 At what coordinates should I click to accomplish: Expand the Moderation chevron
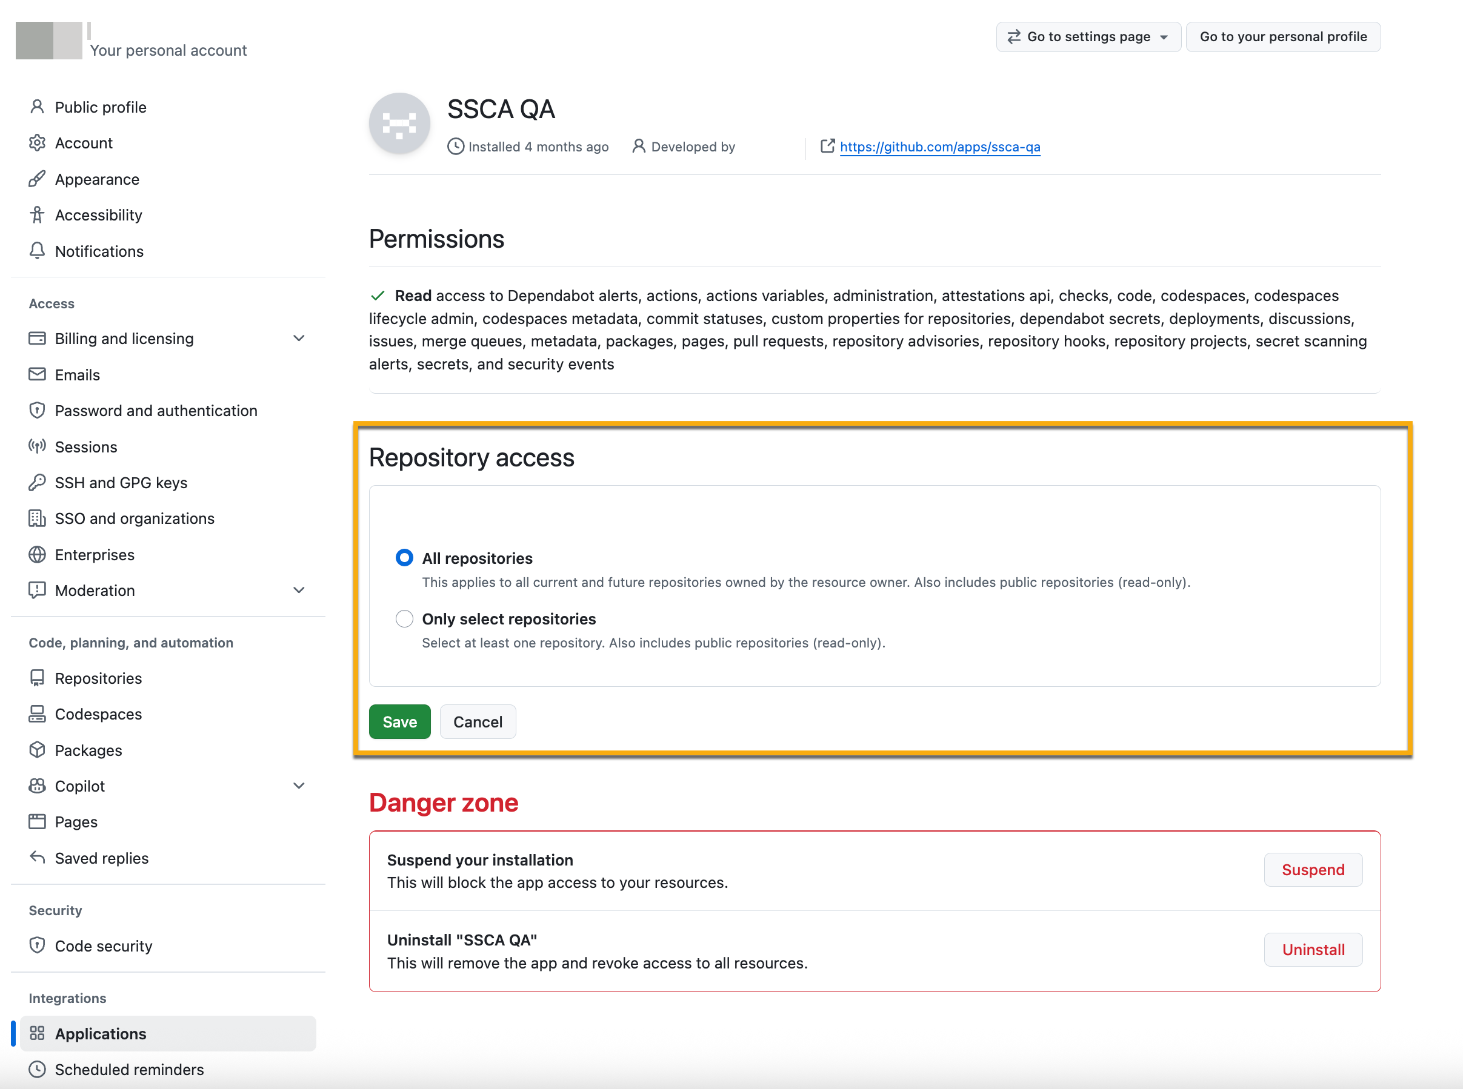(x=299, y=590)
